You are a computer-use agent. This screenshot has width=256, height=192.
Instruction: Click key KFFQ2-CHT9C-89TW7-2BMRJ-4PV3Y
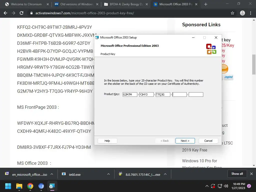tap(54, 27)
